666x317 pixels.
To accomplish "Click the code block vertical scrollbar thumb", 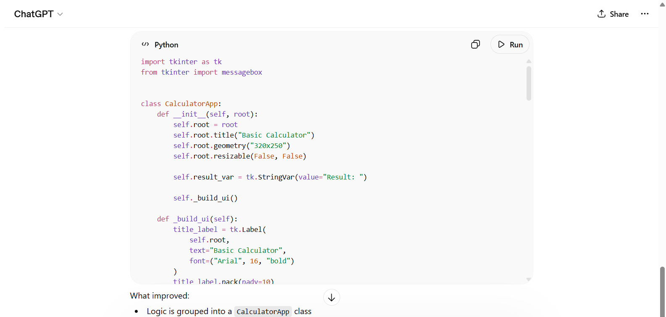I will [529, 83].
